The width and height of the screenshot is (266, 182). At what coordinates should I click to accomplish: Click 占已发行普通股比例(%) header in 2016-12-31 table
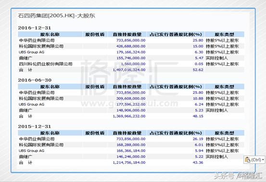(x=176, y=35)
